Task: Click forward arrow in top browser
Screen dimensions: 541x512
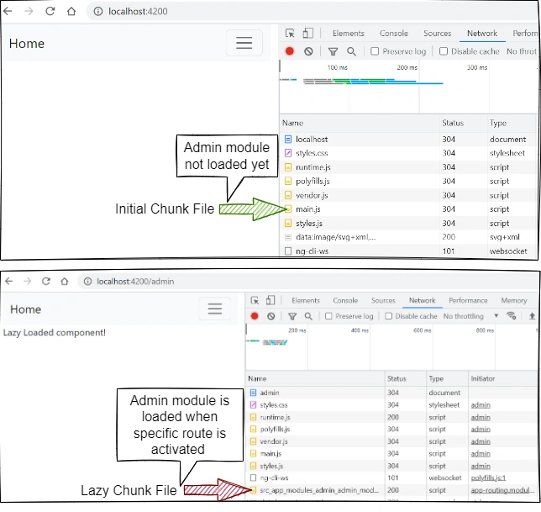Action: tap(29, 12)
